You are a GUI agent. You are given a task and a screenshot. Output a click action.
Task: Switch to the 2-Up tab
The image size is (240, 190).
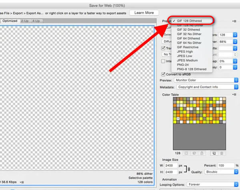25,20
